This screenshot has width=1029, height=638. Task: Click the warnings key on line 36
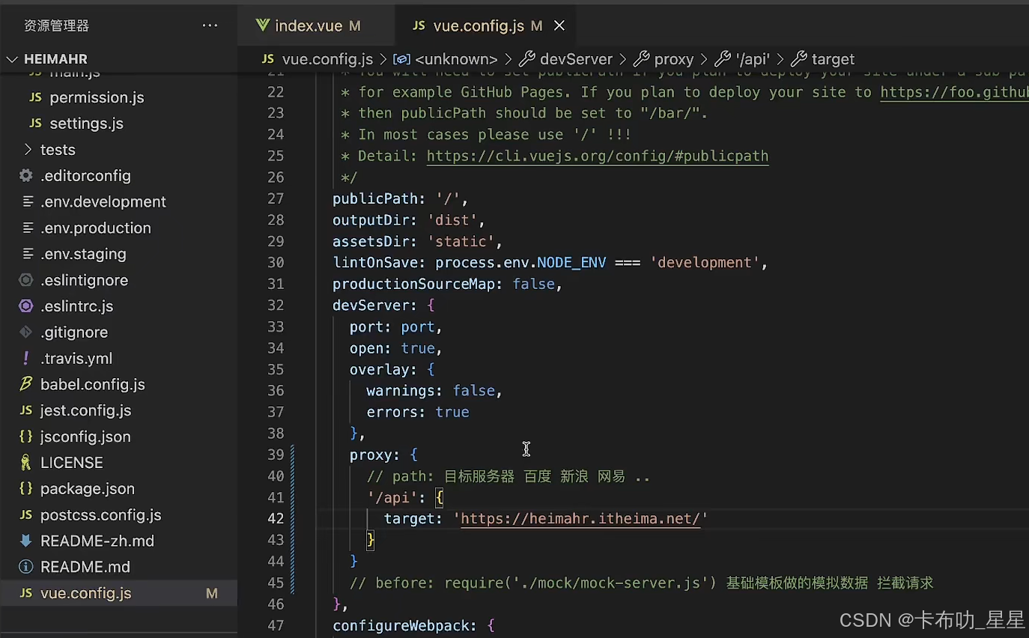click(x=401, y=391)
